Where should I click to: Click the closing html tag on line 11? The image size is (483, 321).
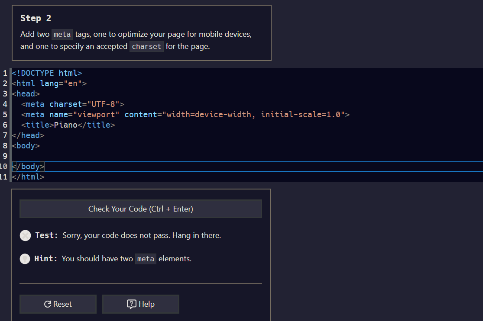(x=28, y=177)
